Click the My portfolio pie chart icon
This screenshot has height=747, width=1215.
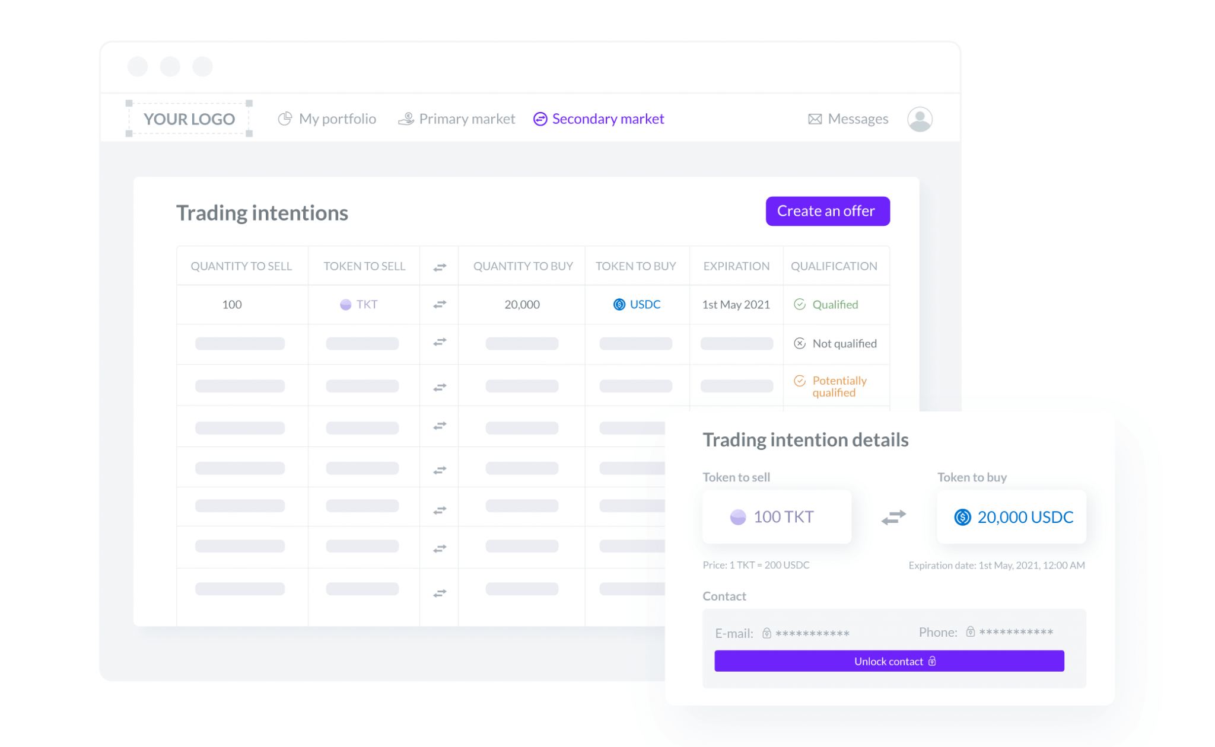(x=285, y=119)
